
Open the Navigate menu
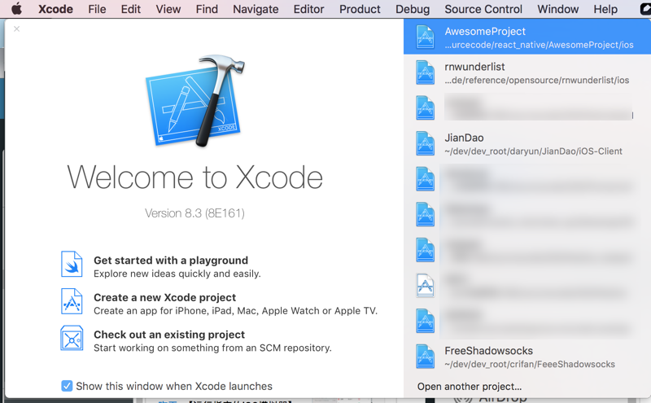tap(256, 9)
